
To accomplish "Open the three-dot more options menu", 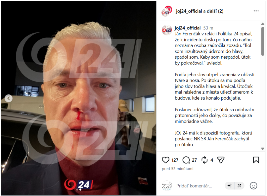I will [x=256, y=11].
